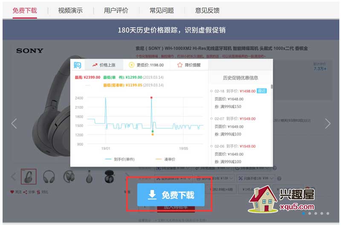The image size is (341, 225).
Task: Select the carrying case thumbnail
Action: pyautogui.click(x=109, y=176)
